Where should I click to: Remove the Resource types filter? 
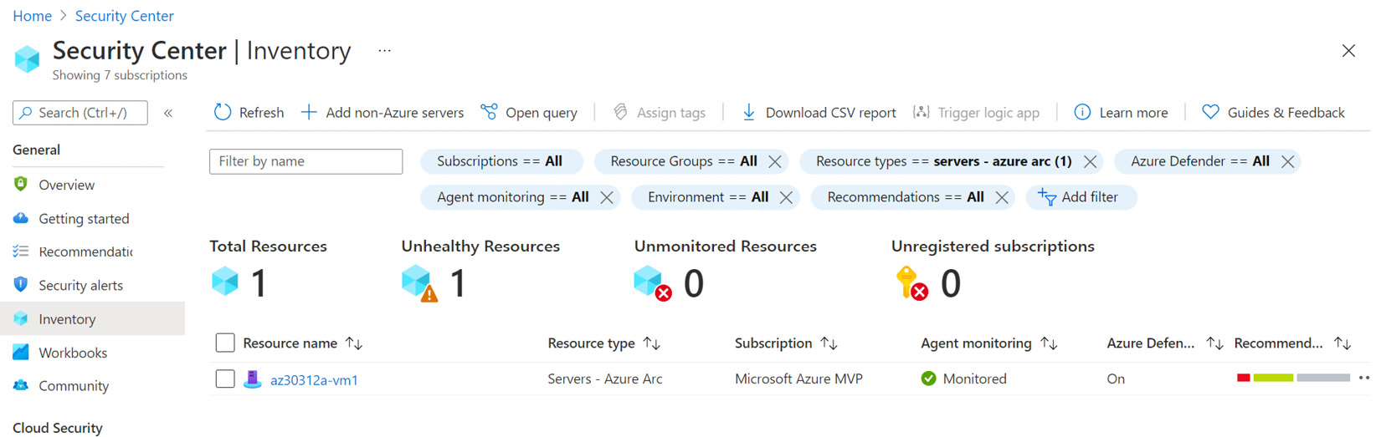(x=1090, y=161)
